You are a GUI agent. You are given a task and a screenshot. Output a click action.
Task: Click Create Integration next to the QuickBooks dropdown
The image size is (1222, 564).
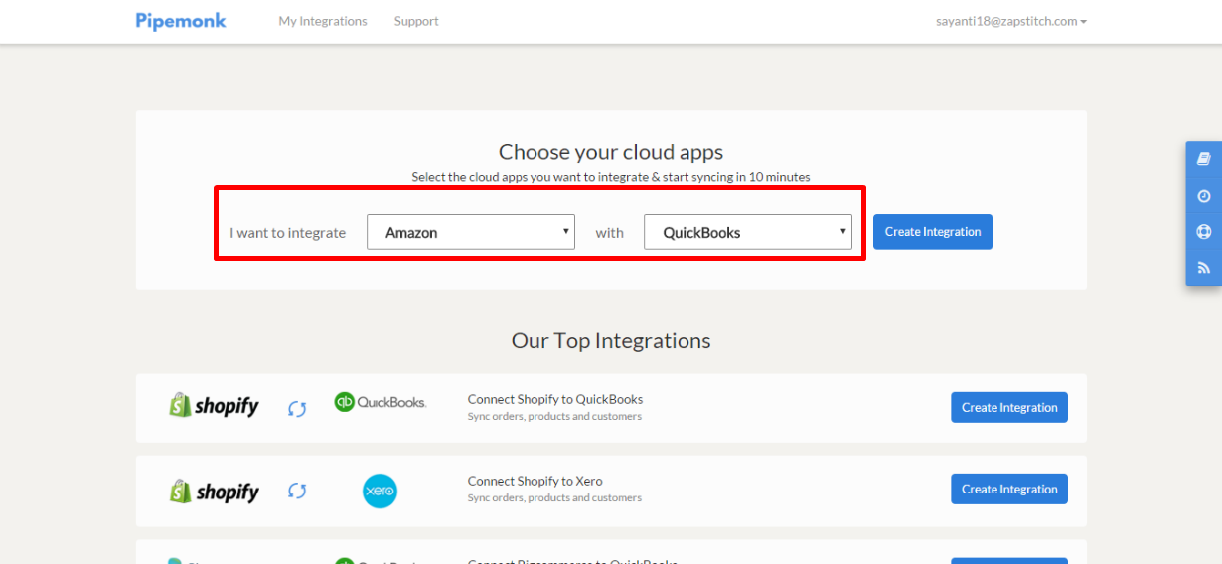[933, 232]
